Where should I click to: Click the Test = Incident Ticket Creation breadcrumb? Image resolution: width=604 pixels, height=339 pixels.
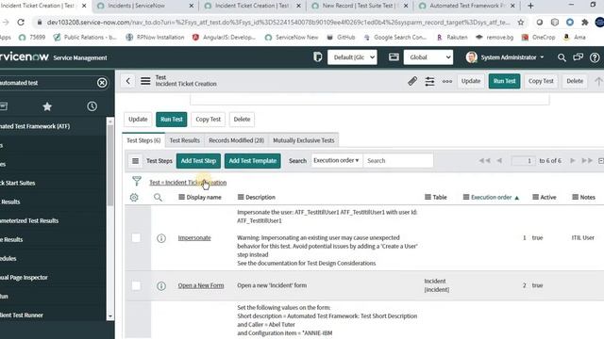click(188, 183)
